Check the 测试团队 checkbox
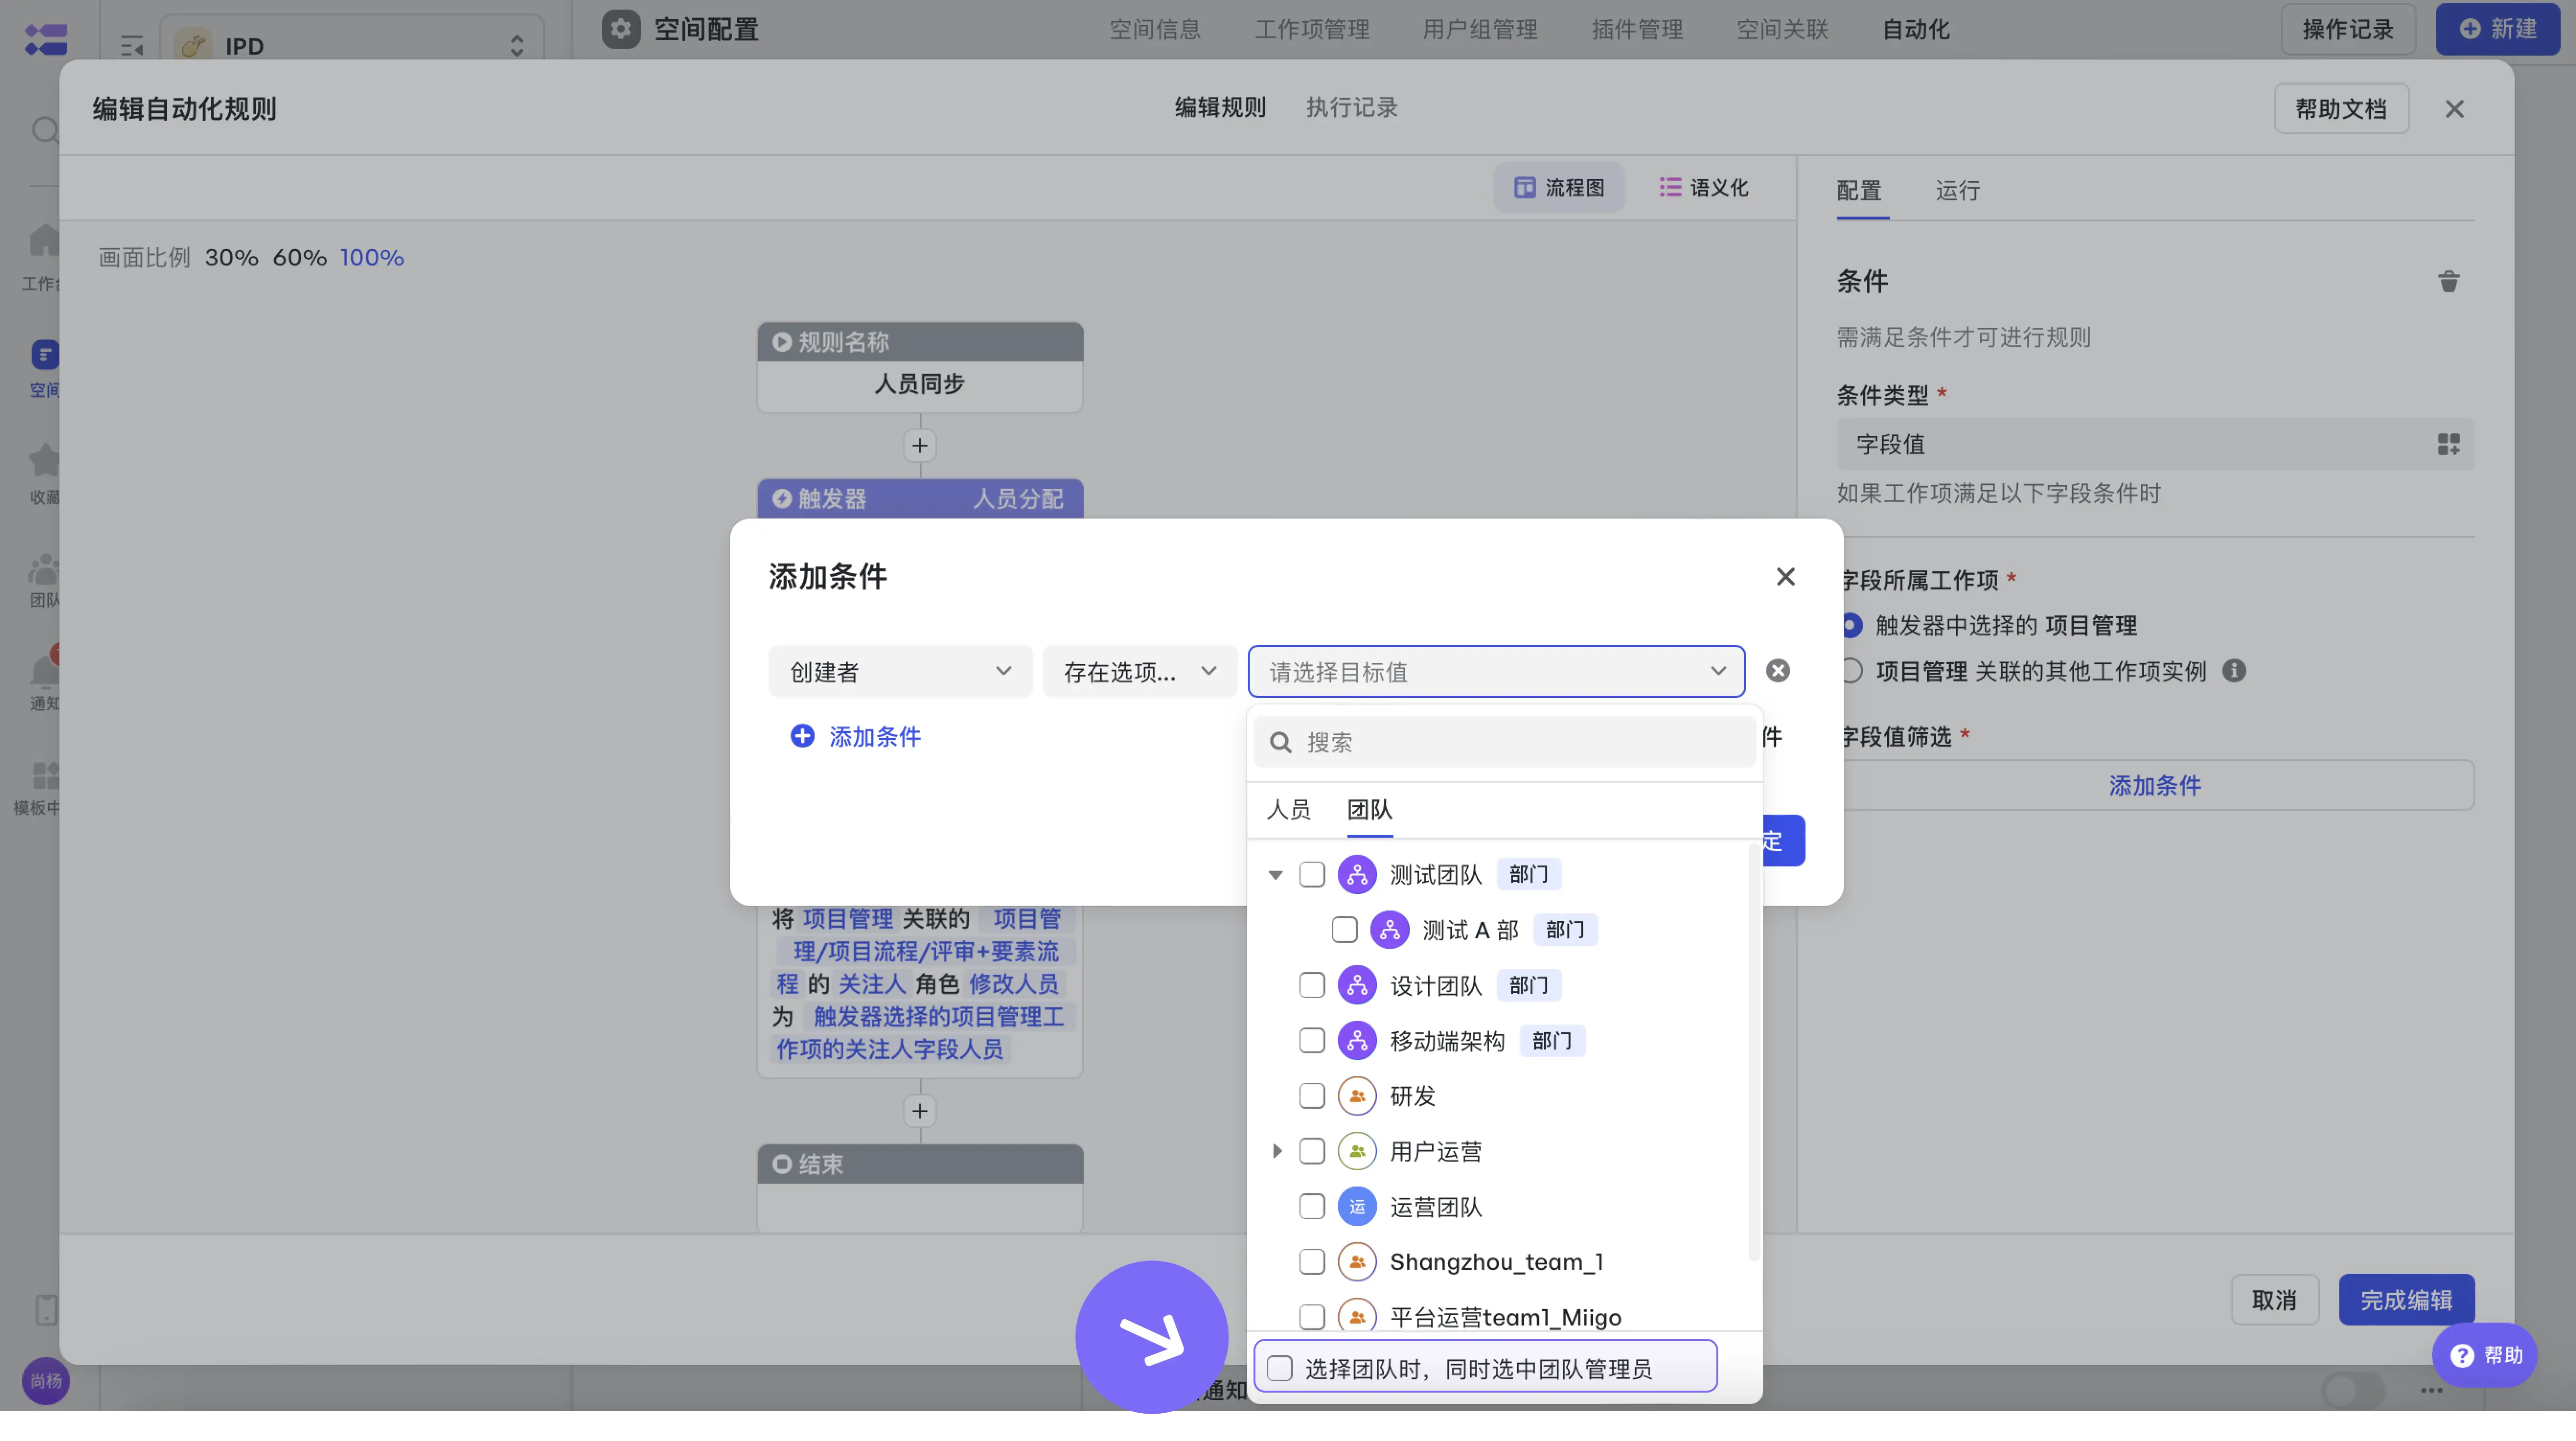The image size is (2576, 1441). pos(1312,875)
